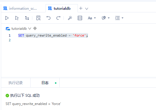Expand the tab list chevron
Screen dimensions: 156x110
(87, 9)
